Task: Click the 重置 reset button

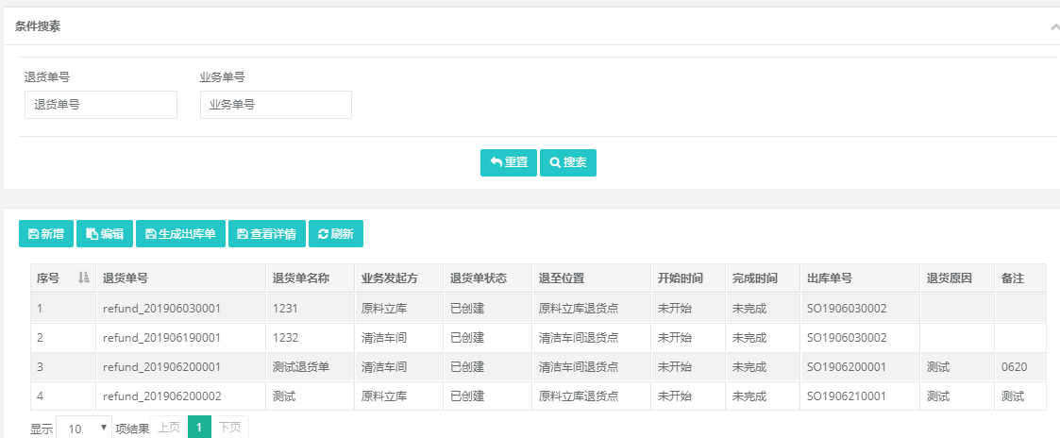Action: click(509, 163)
